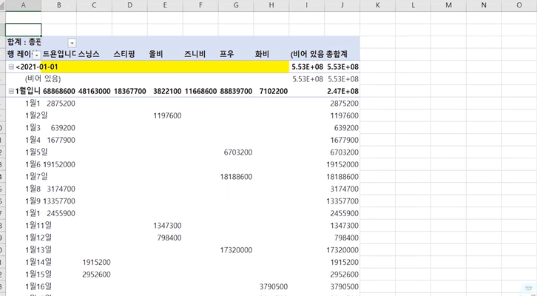Collapse the <2021-01-01 group
Viewport: 537px width, 296px height.
point(11,67)
